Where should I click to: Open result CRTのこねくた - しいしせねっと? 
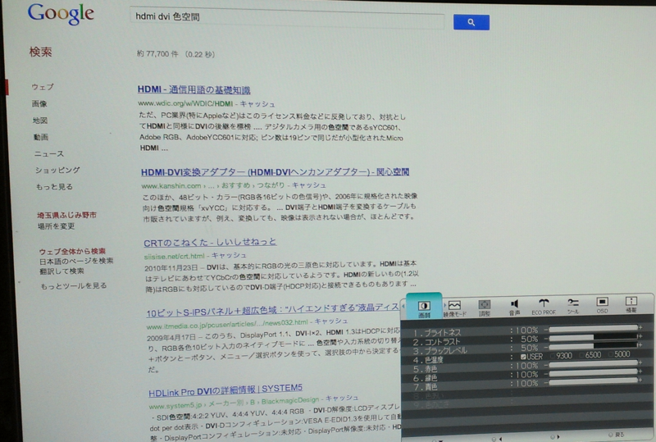(x=210, y=243)
